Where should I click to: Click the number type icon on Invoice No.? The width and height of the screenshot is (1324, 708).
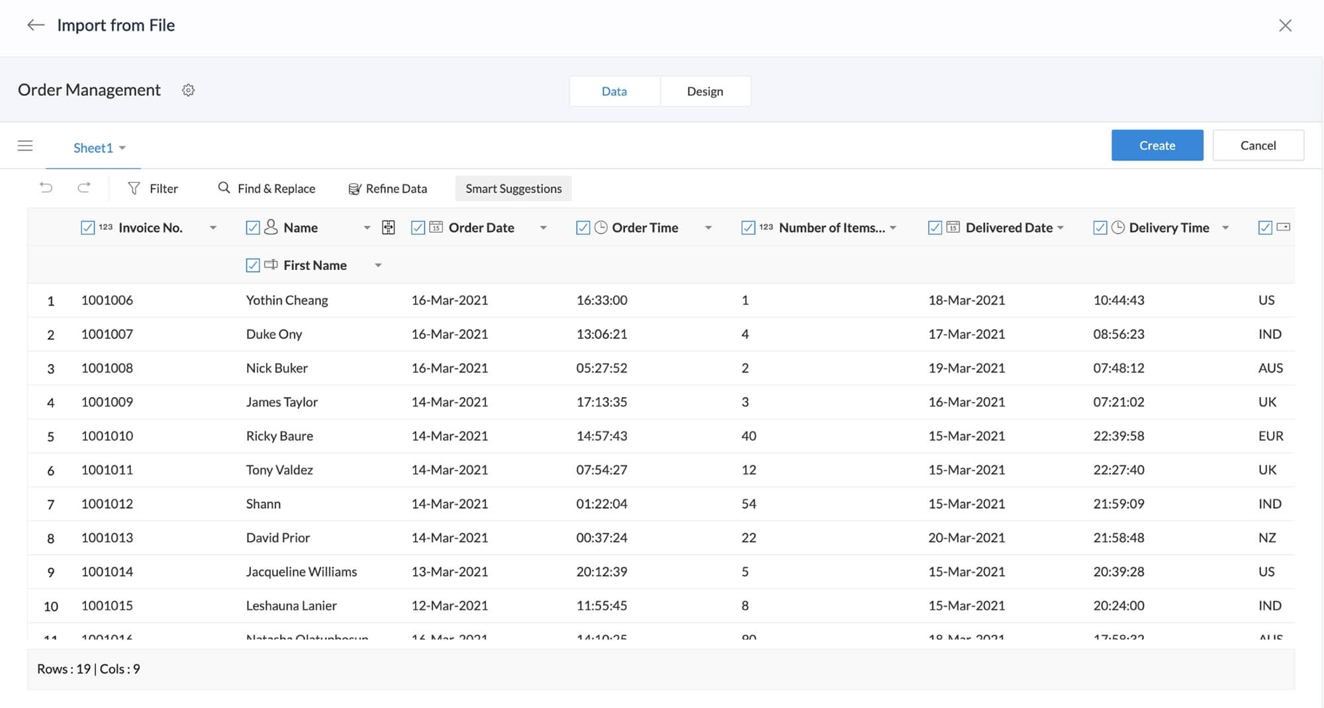coord(106,228)
